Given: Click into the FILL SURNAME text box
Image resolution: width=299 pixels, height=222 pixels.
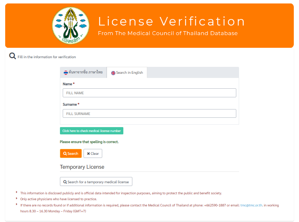Looking at the screenshot, I should pyautogui.click(x=149, y=114).
